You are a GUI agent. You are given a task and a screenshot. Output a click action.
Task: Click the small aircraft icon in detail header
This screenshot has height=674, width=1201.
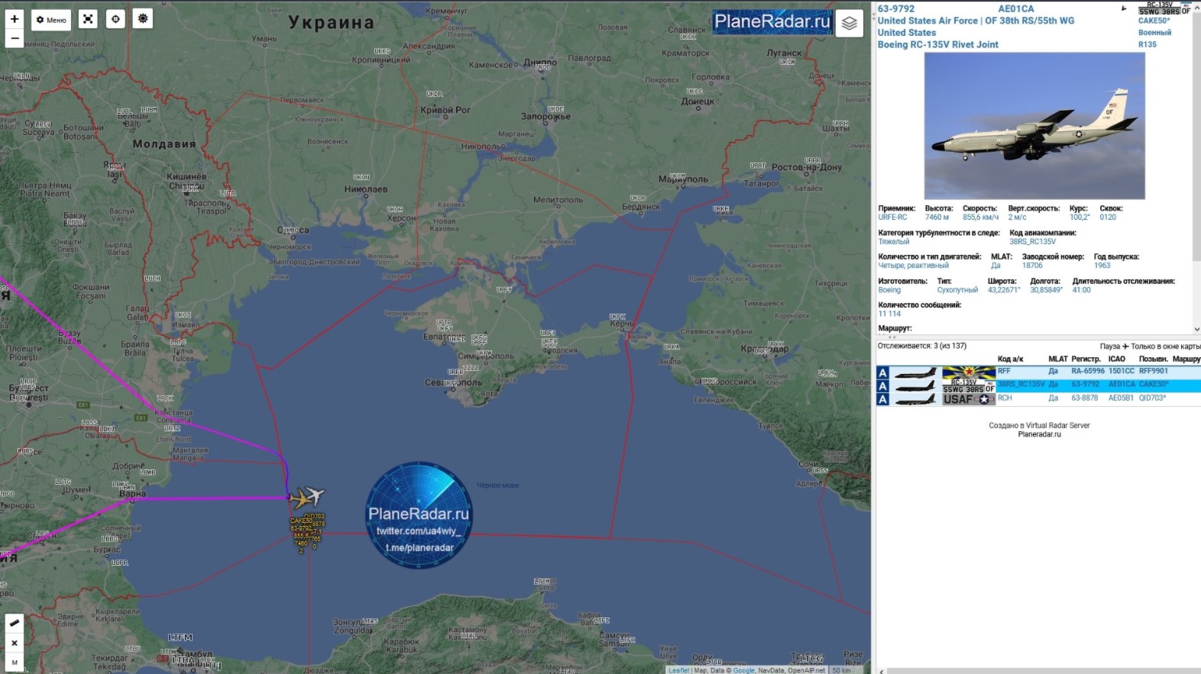(1124, 9)
